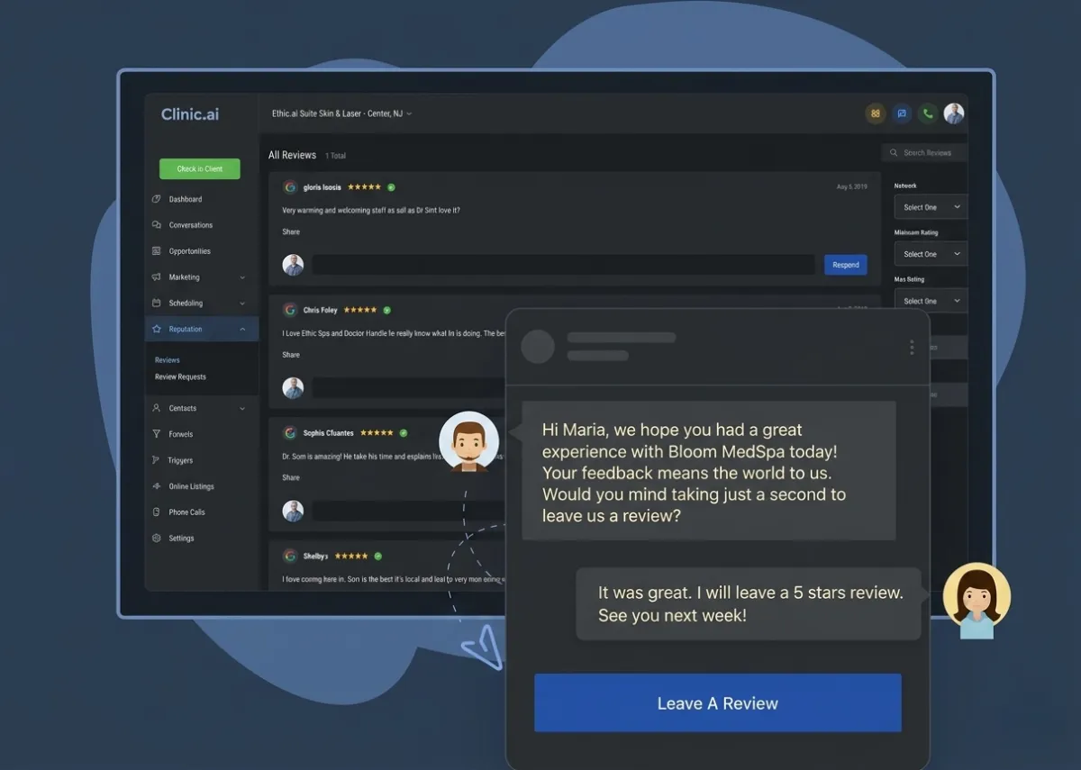Image resolution: width=1081 pixels, height=770 pixels.
Task: Click the Google icon on Shelbys review
Action: pos(290,557)
